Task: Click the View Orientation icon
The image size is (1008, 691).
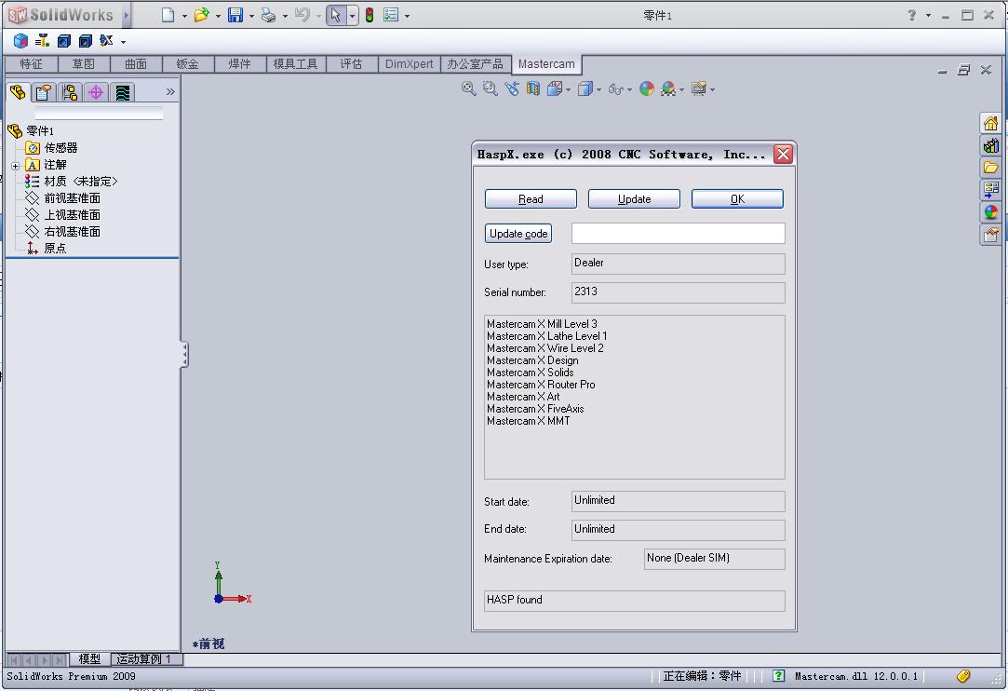Action: click(x=555, y=88)
